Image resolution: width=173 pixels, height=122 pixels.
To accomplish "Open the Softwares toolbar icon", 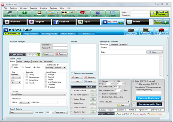I will [98, 14].
